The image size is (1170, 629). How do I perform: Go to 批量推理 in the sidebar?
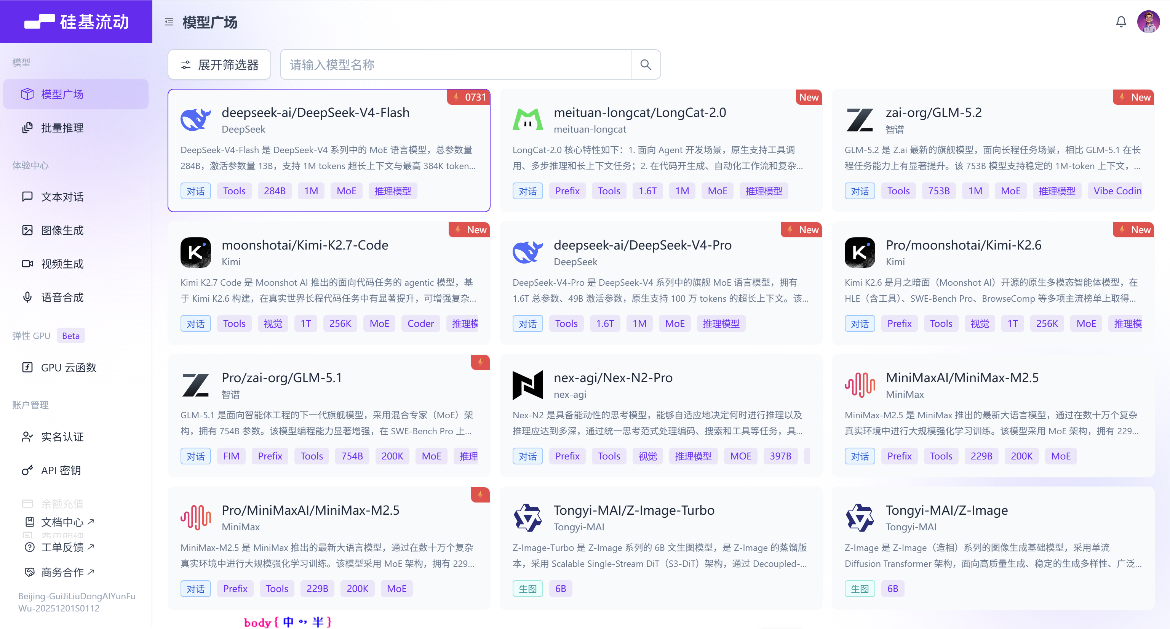coord(76,128)
